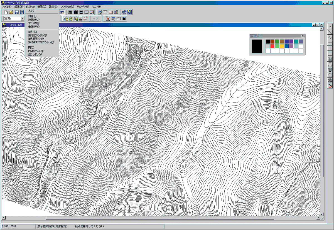Click the building icon left of HELP
Viewport: 334px width, 230px height.
point(116,12)
